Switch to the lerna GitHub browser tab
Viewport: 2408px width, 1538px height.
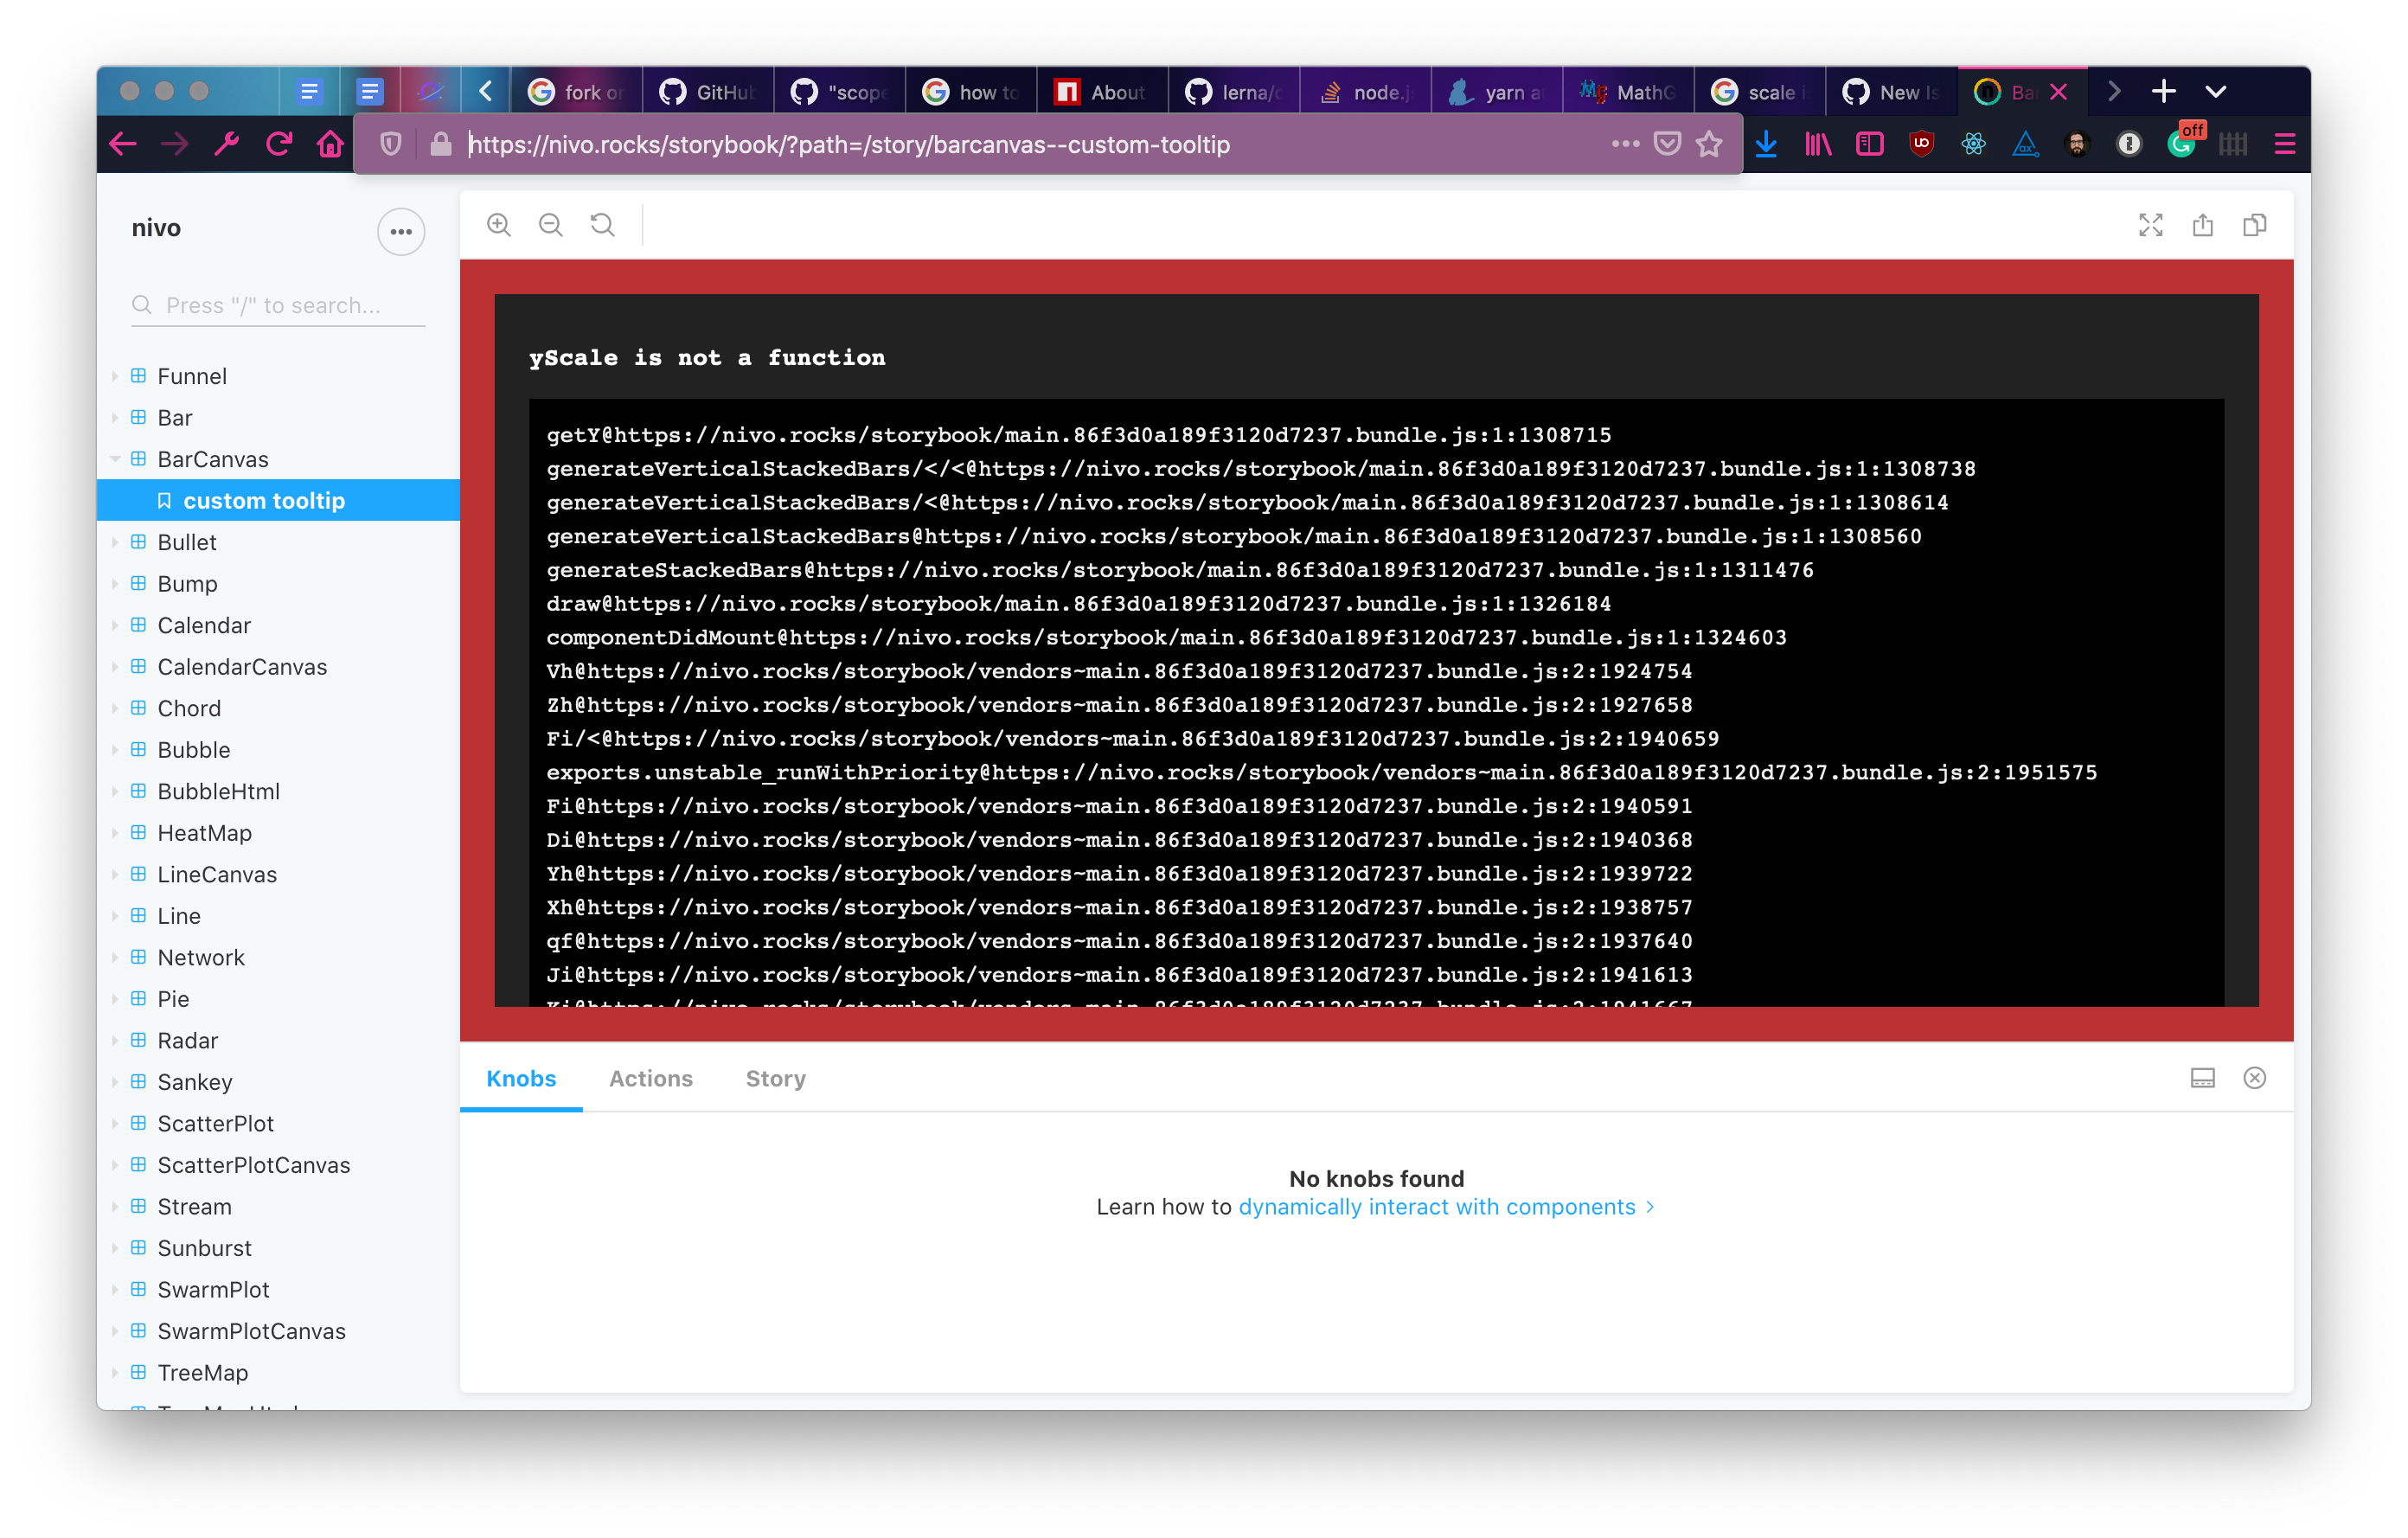click(x=1234, y=92)
